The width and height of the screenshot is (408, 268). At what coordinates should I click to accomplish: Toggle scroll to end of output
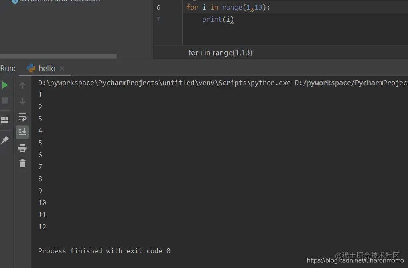click(x=22, y=132)
